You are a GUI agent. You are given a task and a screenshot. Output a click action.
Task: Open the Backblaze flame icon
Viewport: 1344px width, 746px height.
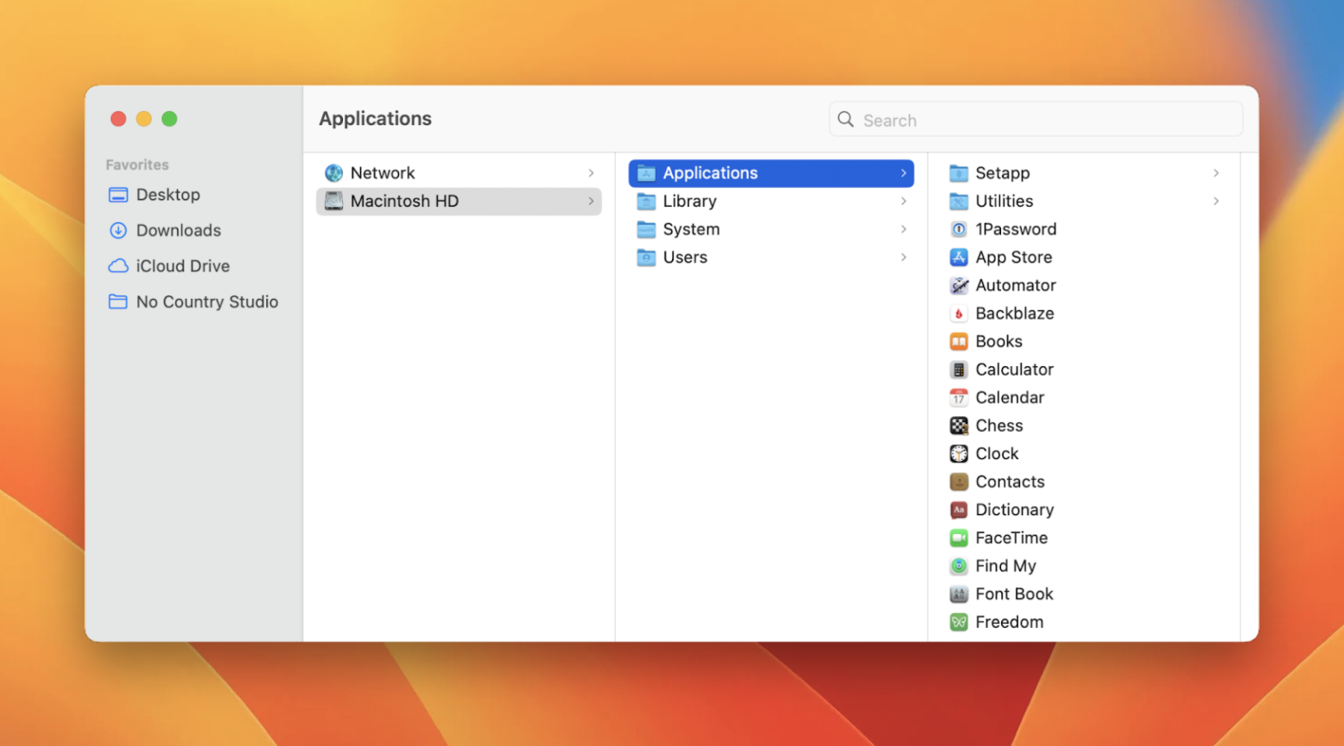click(959, 313)
